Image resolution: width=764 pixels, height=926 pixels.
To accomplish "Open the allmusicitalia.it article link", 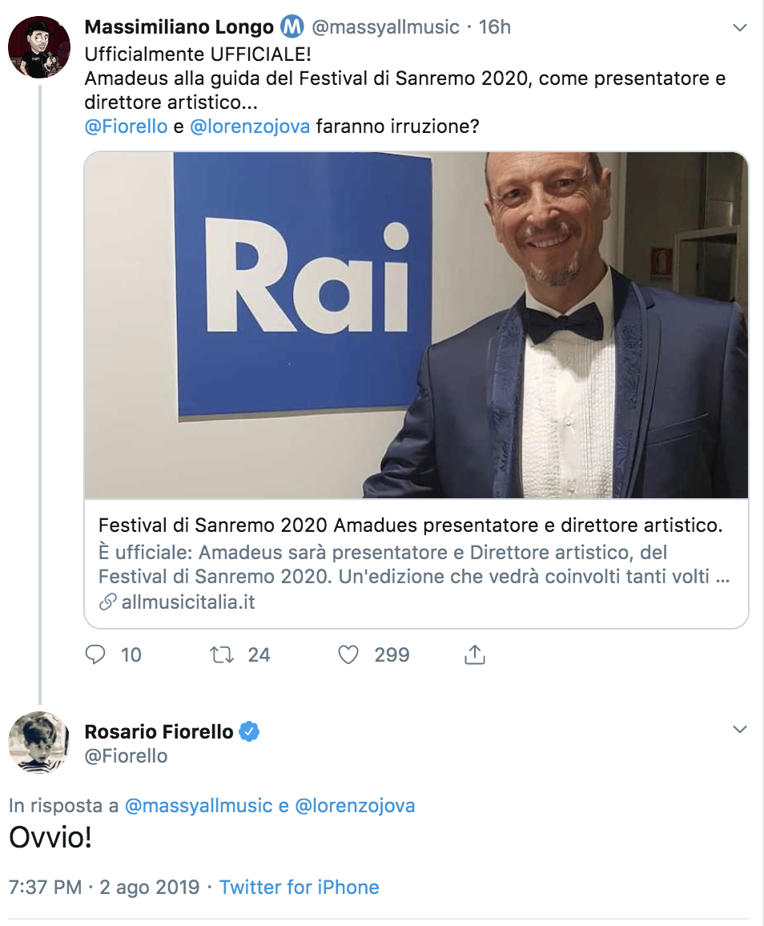I will 187,602.
